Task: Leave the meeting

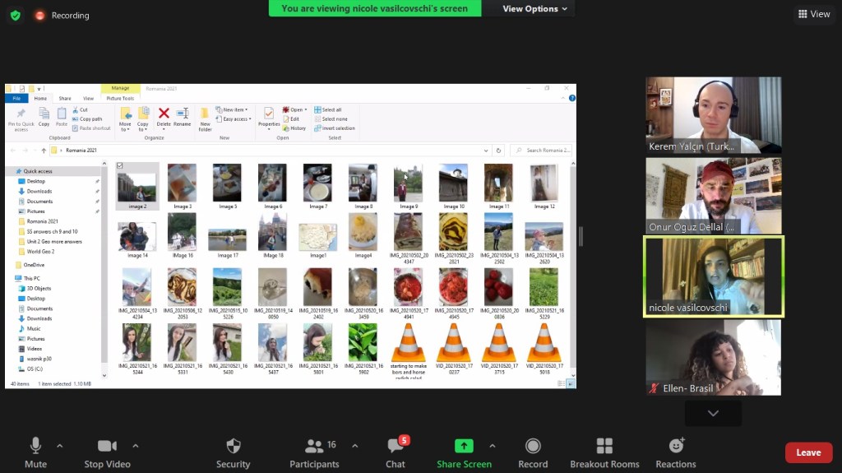Action: click(808, 452)
